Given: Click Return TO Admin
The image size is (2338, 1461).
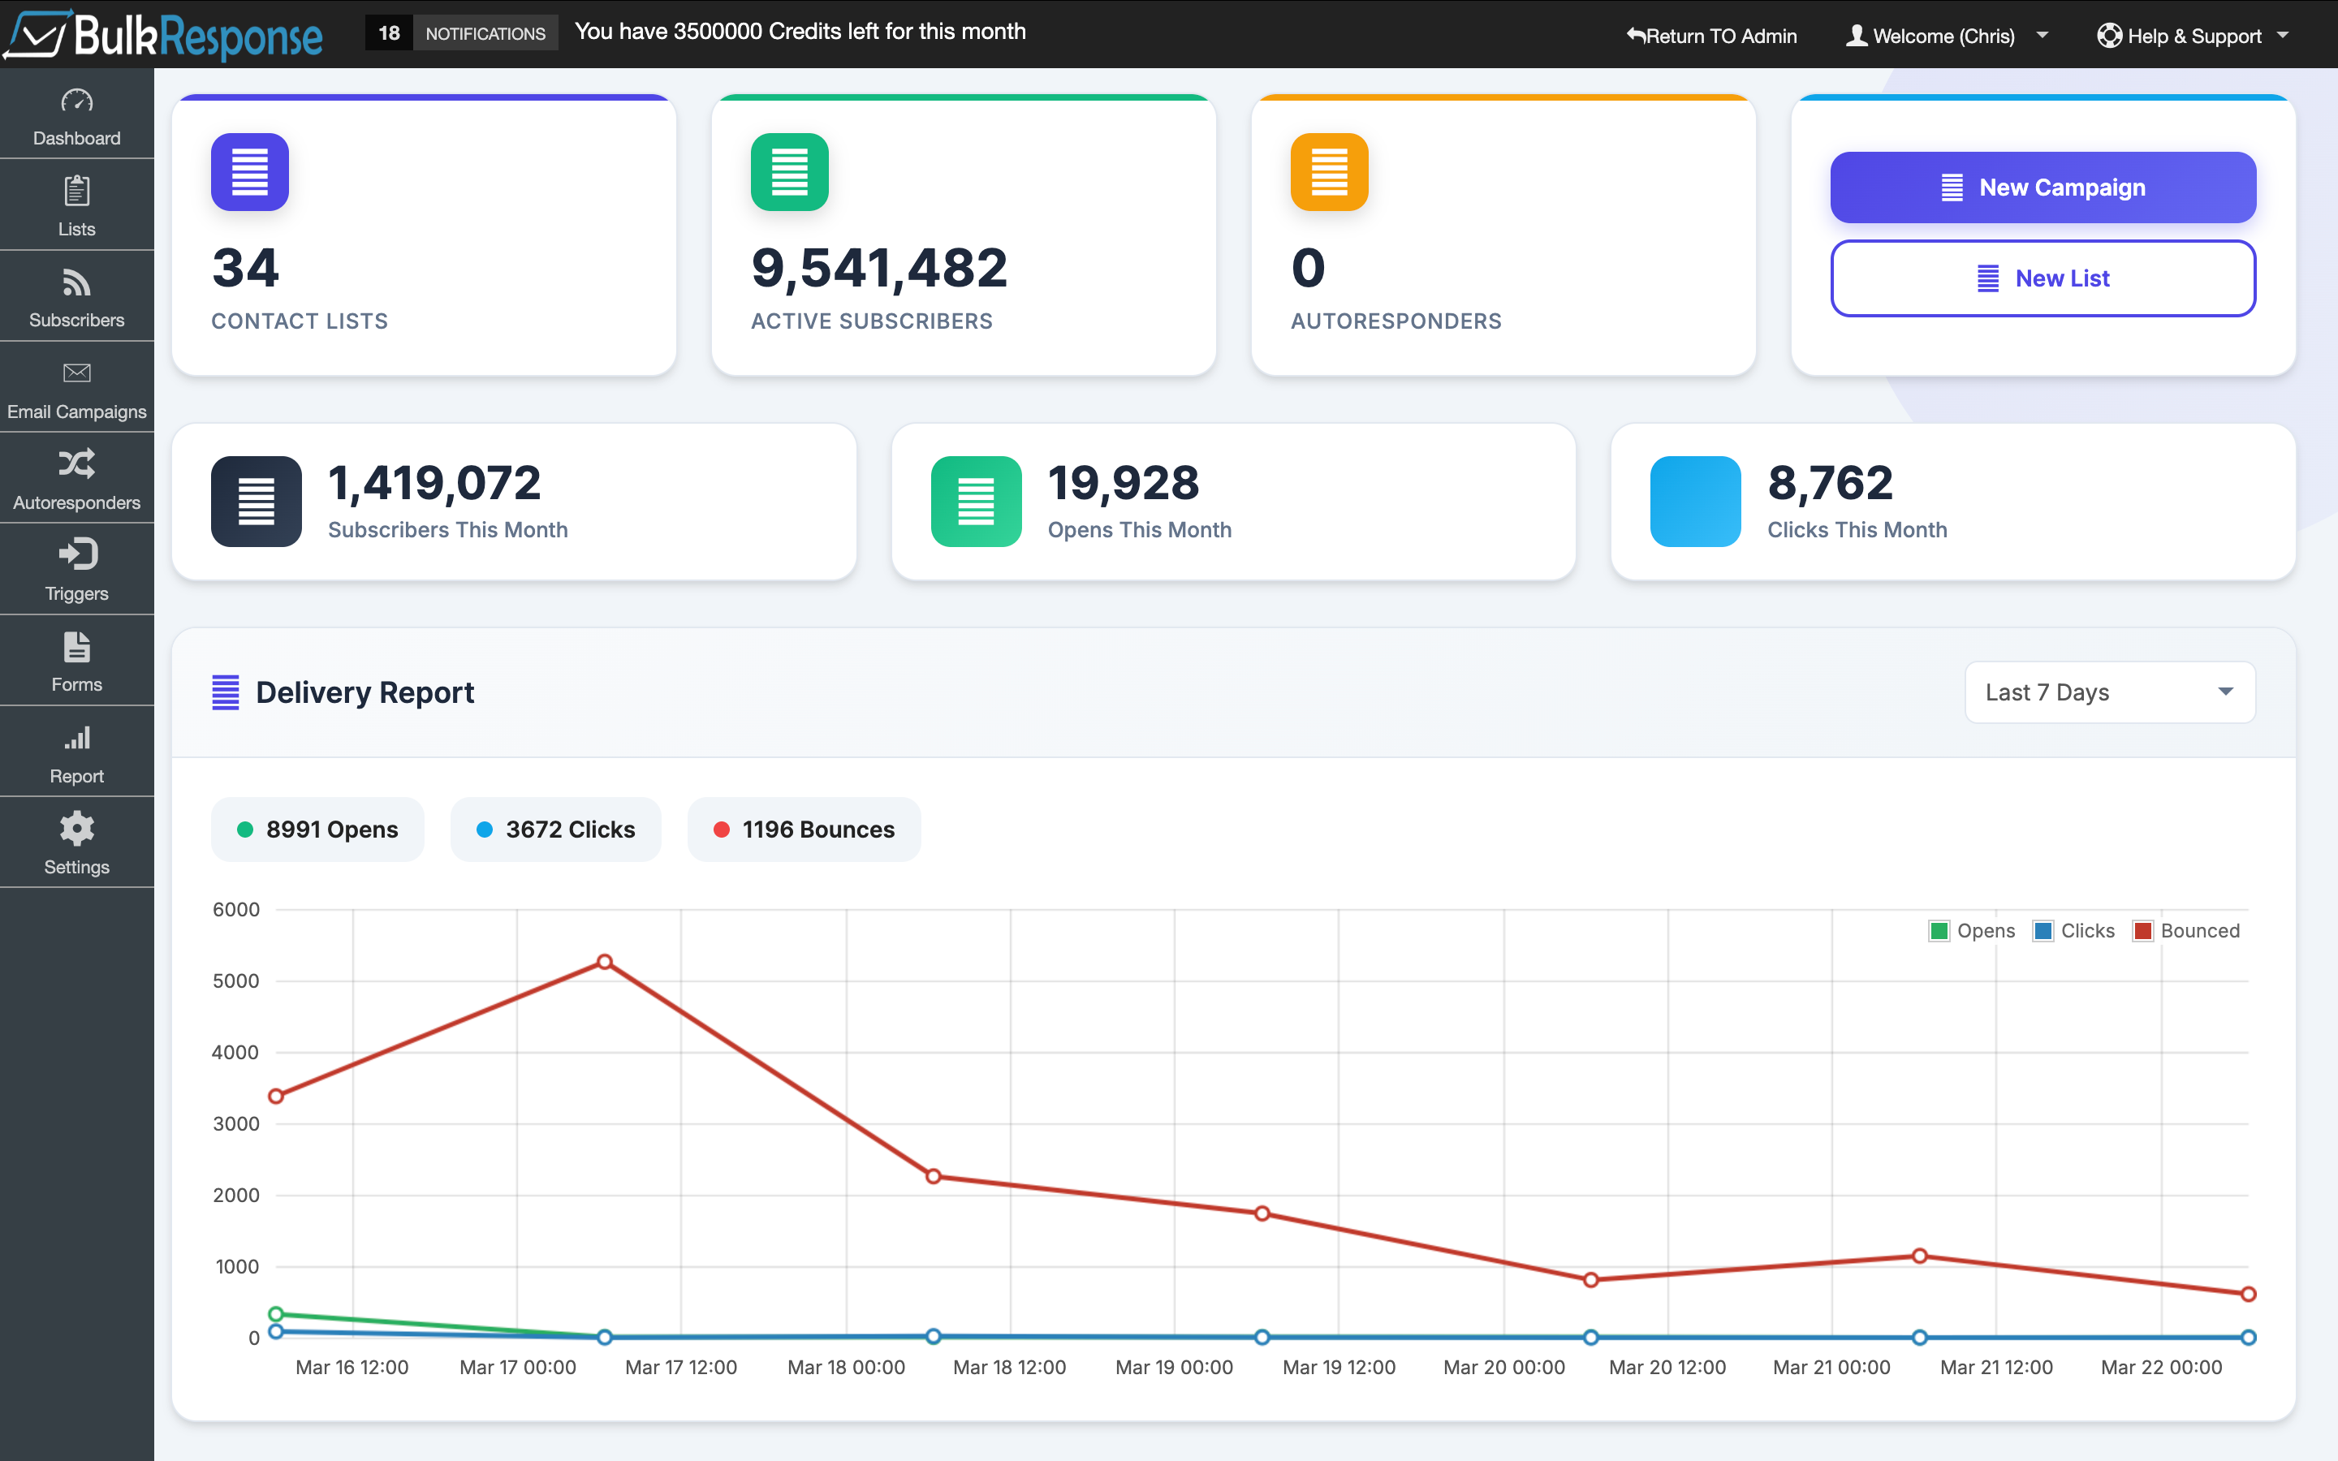Looking at the screenshot, I should click(1711, 35).
